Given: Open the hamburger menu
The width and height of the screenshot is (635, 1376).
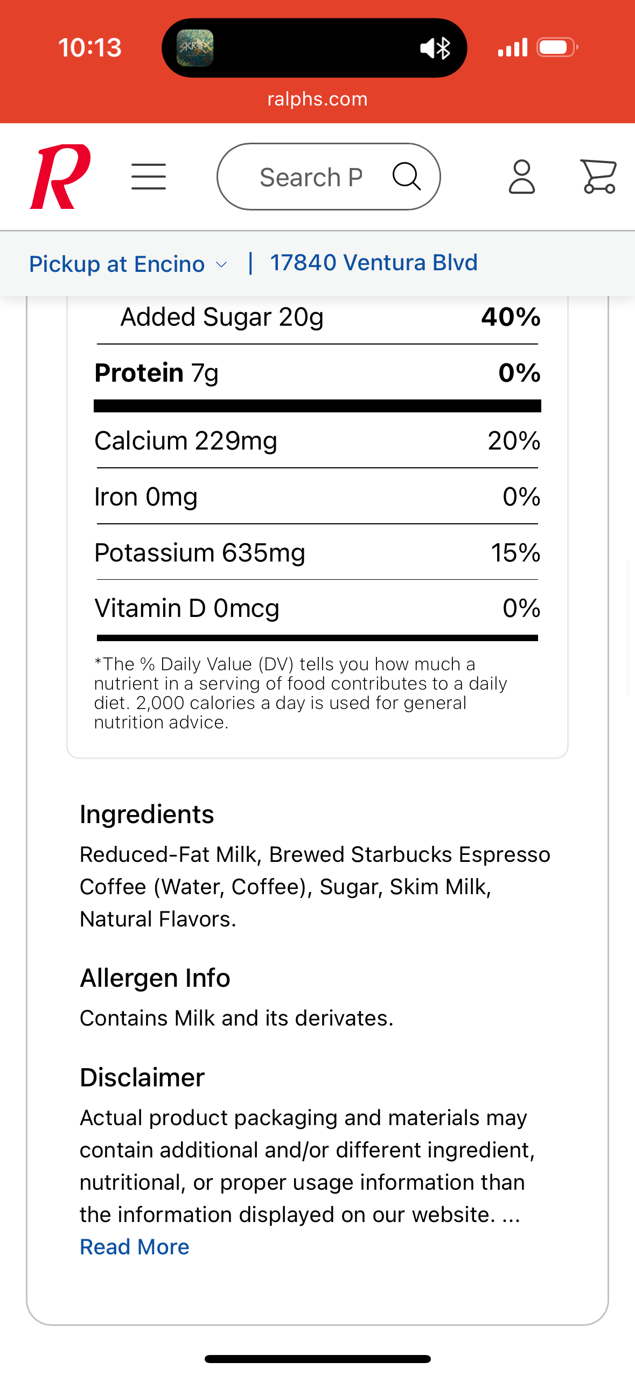Looking at the screenshot, I should click(149, 177).
